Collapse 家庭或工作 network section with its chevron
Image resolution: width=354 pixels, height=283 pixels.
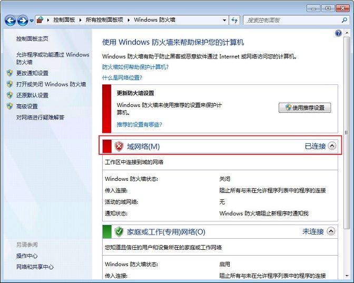[331, 231]
